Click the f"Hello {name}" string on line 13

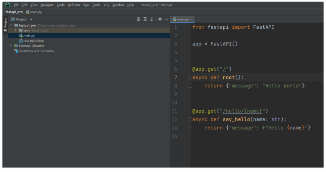[285, 128]
